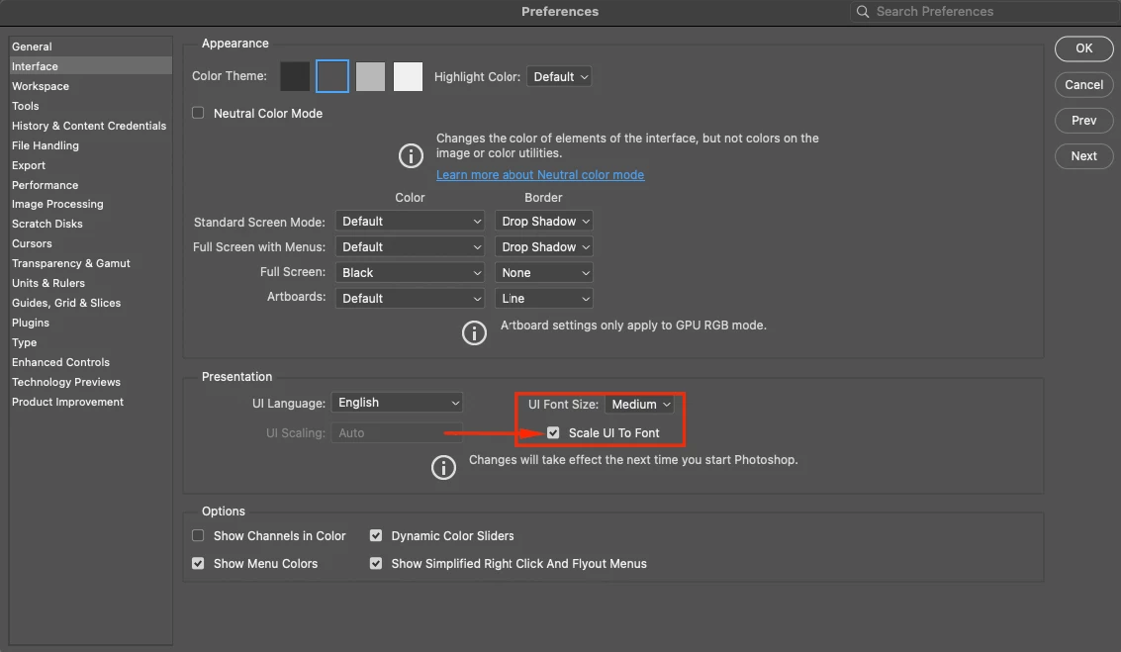Image resolution: width=1121 pixels, height=652 pixels.
Task: Open the UI Language dropdown
Action: (397, 403)
